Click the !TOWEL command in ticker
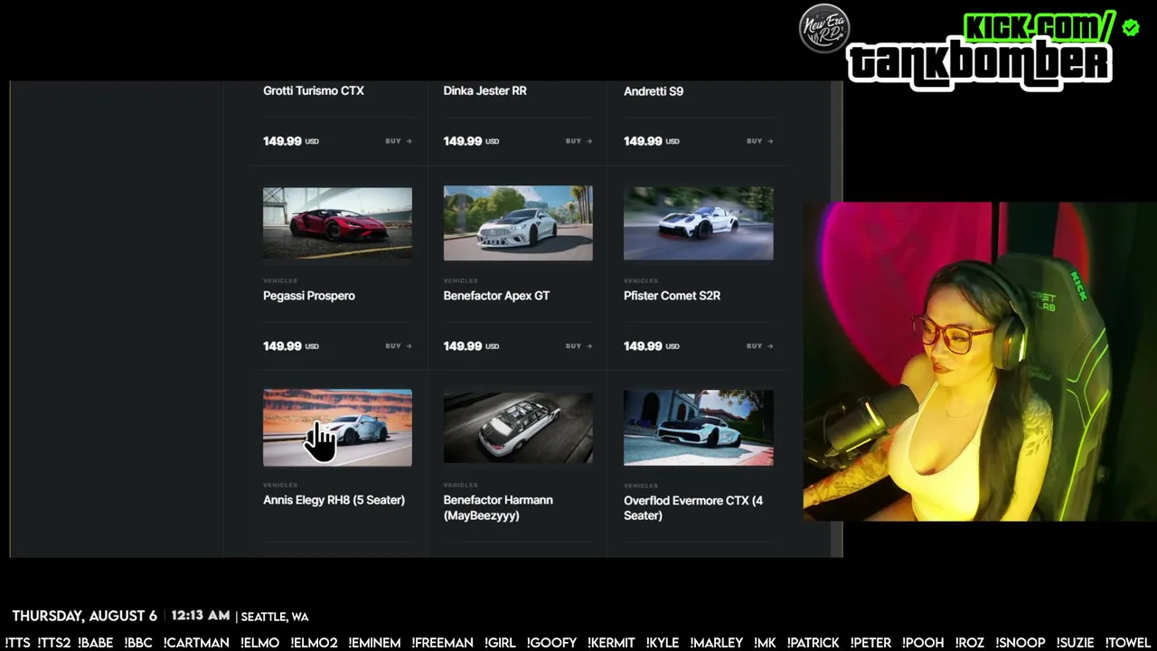 [x=1127, y=643]
